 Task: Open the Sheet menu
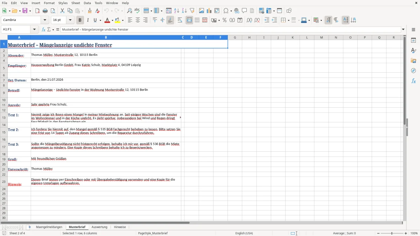76,3
